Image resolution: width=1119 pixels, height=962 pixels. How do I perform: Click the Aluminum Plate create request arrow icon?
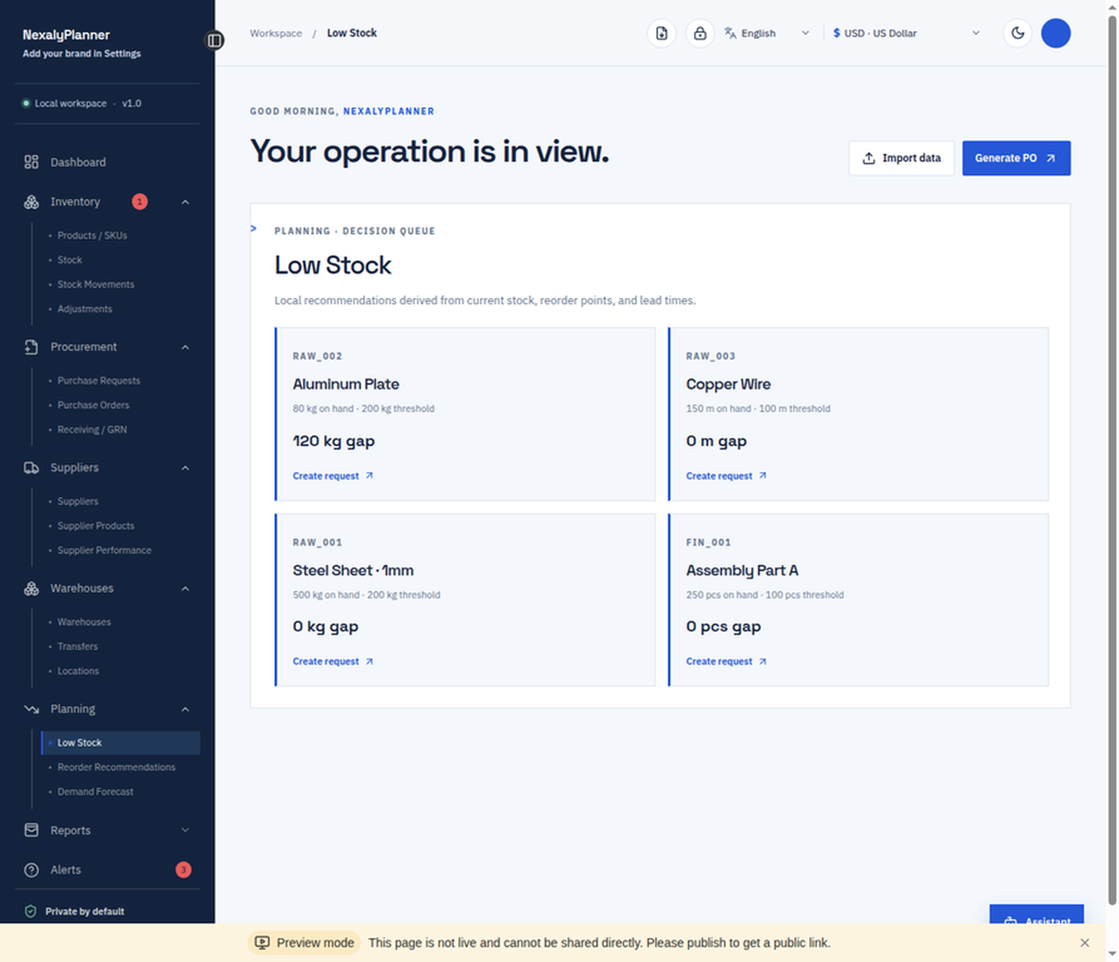pyautogui.click(x=369, y=475)
